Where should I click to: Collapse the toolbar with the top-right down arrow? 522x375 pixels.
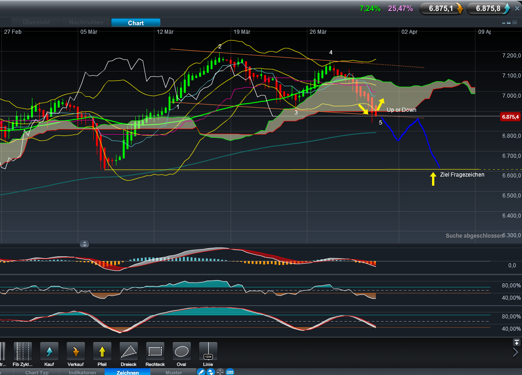pyautogui.click(x=516, y=342)
